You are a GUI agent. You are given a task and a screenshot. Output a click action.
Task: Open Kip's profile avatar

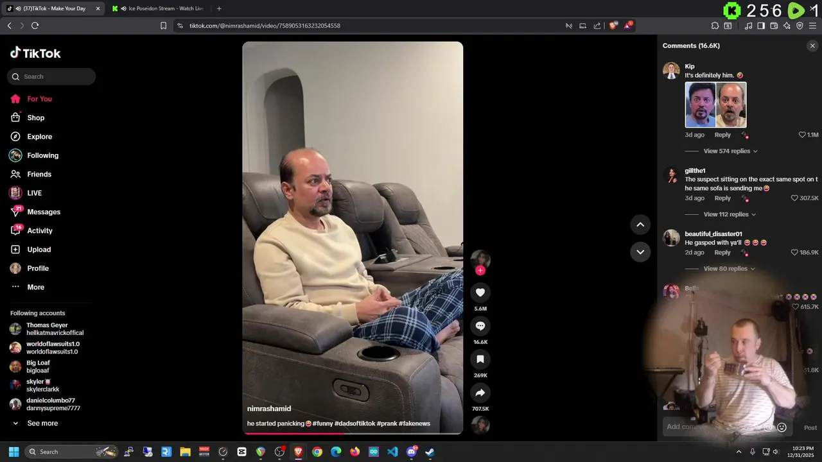tap(671, 71)
